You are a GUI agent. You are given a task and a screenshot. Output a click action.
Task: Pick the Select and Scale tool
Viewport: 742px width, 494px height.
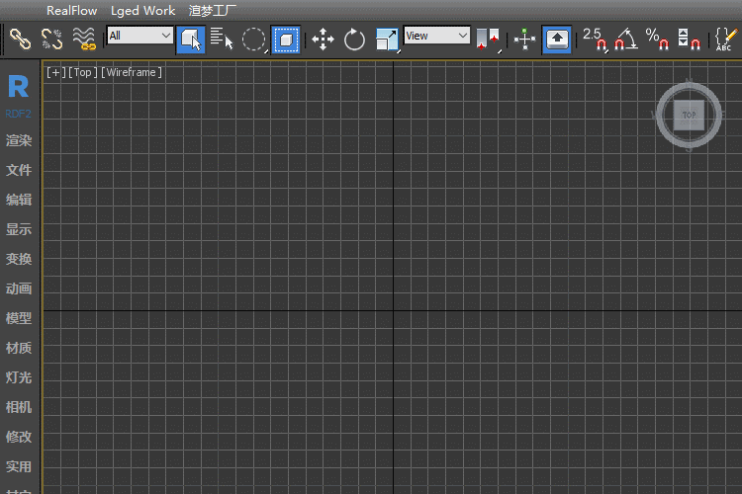click(387, 40)
